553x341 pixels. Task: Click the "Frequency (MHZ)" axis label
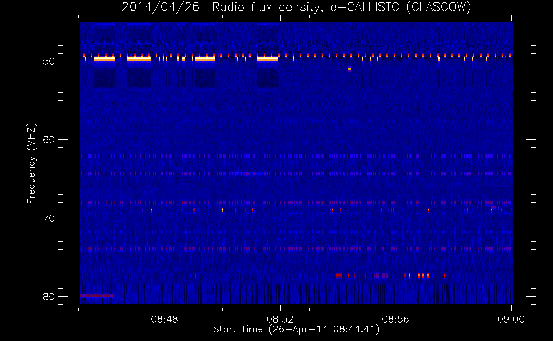coord(31,164)
